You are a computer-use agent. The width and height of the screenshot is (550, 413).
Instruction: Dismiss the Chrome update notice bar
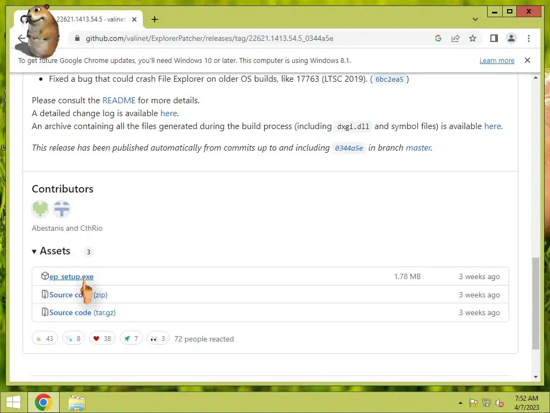[527, 60]
